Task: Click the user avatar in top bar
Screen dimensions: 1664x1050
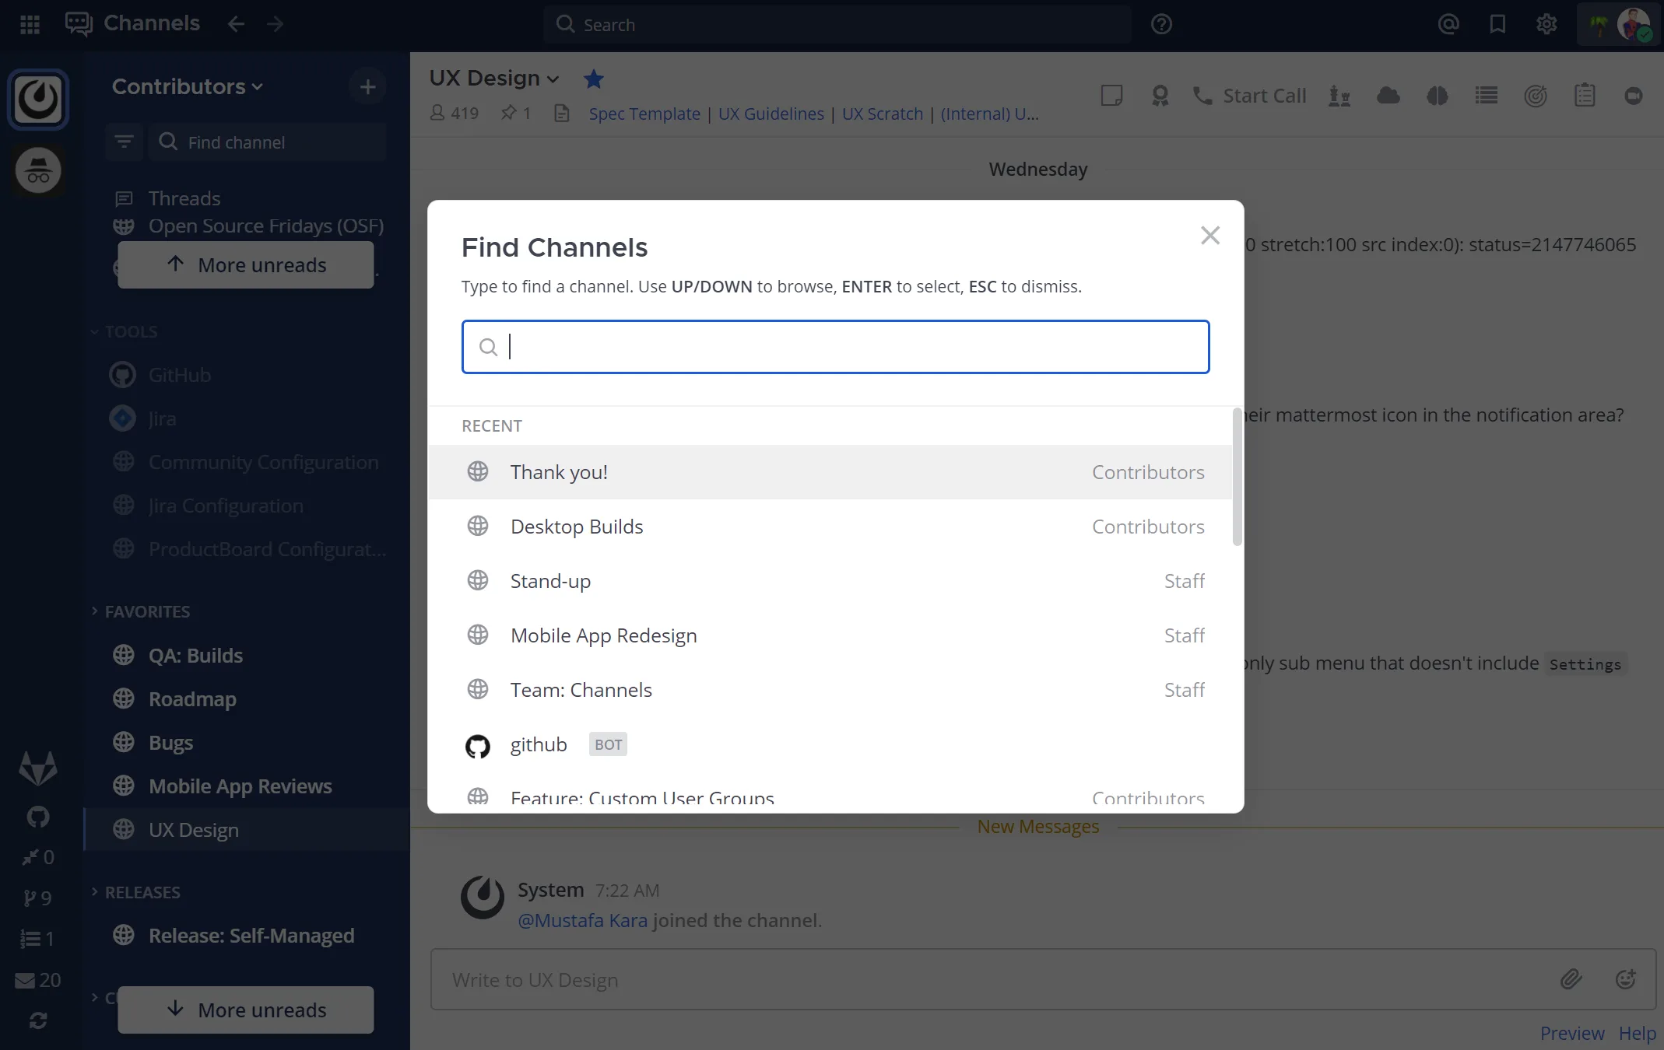Action: [x=1634, y=24]
